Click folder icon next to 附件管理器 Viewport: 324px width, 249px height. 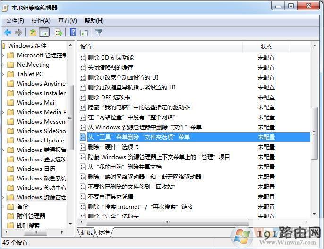coord(10,216)
